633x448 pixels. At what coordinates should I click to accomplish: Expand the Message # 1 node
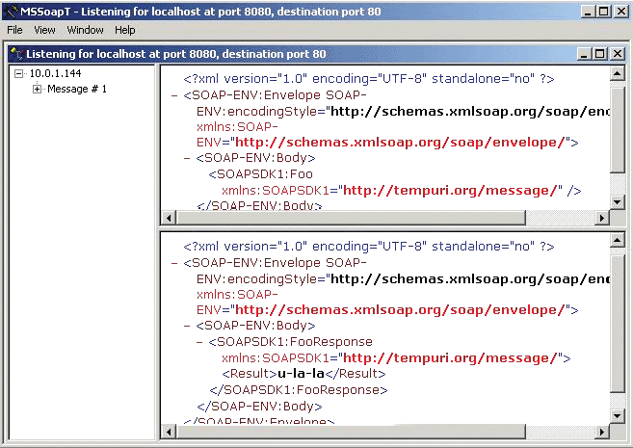pyautogui.click(x=37, y=90)
